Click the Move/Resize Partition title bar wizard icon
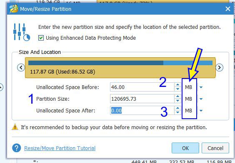Viewport: 235px width, 163px height. coord(13,9)
